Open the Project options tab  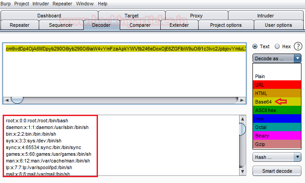point(226,25)
